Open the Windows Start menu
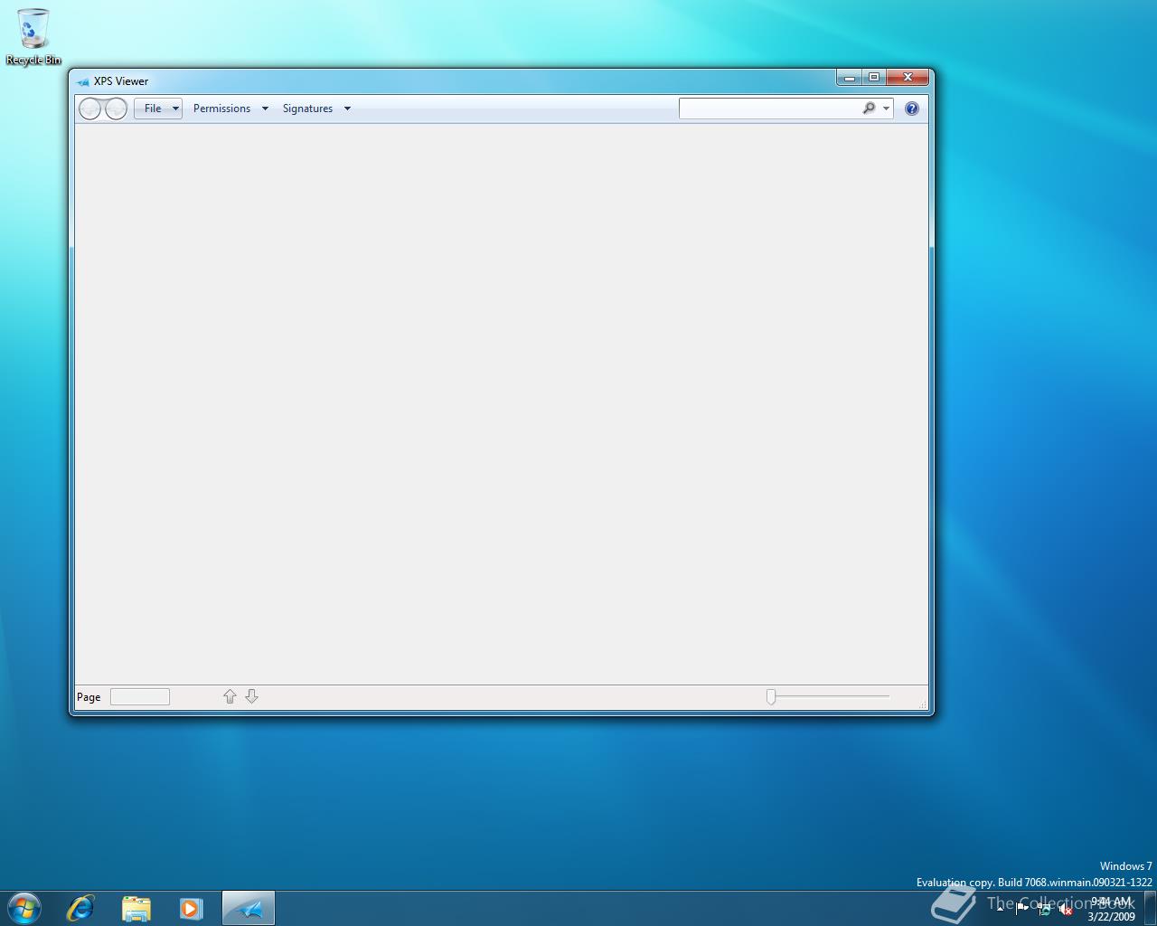Viewport: 1157px width, 926px height. [24, 908]
